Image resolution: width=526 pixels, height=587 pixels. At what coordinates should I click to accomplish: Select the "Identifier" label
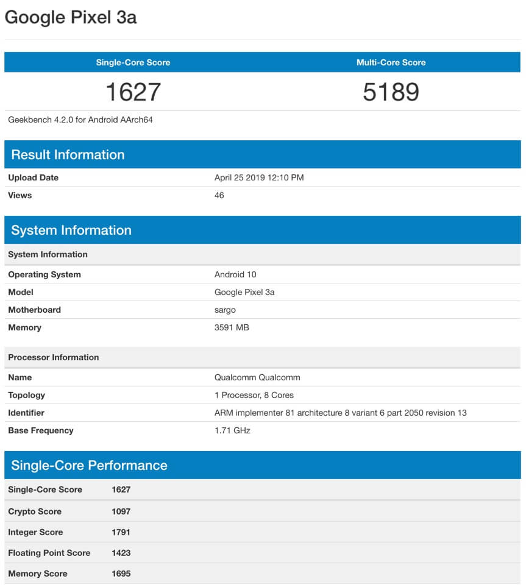(x=26, y=413)
